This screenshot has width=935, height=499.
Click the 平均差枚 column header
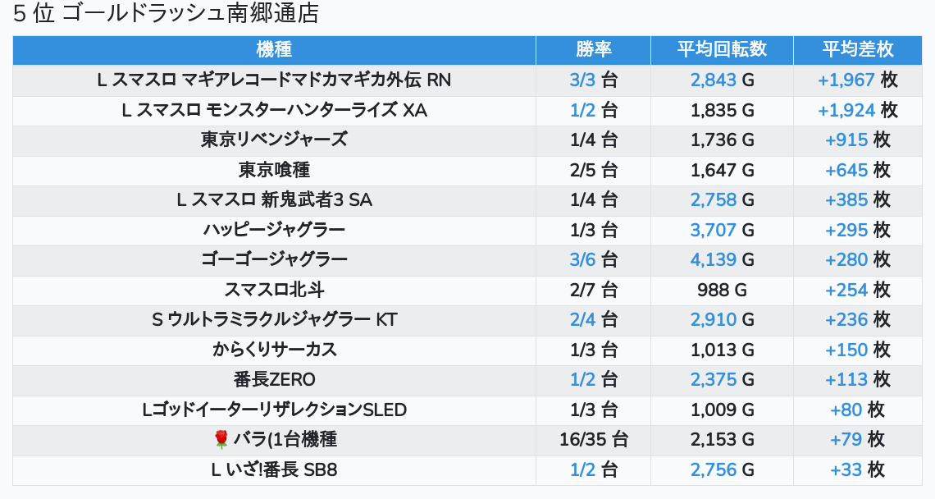(x=857, y=50)
